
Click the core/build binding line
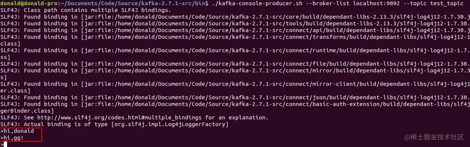click(x=235, y=17)
